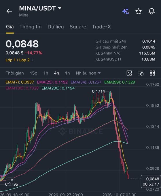Tap EMA(200) indicator label
Image resolution: width=161 pixels, height=196 pixels.
click(x=58, y=88)
